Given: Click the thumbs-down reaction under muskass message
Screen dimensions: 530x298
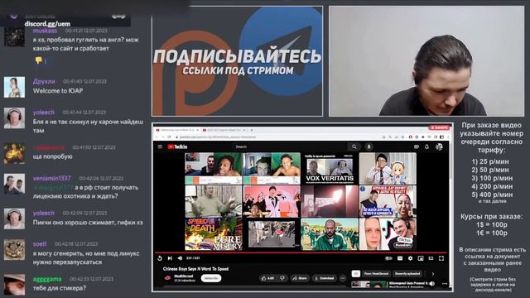Looking at the screenshot, I should point(41,60).
